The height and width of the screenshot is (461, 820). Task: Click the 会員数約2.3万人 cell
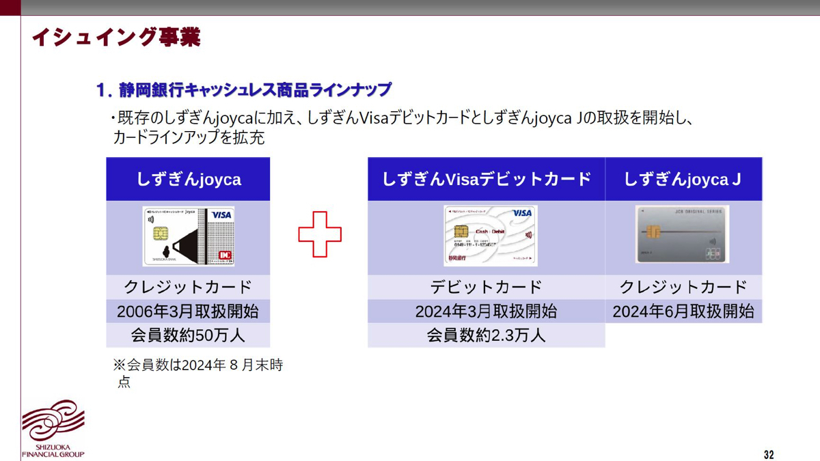click(487, 335)
